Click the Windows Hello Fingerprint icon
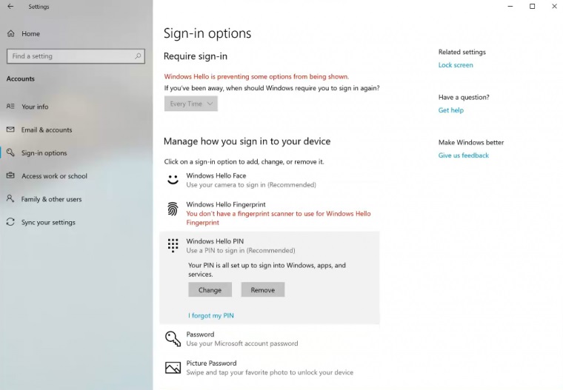Screen dimensions: 563x390 (x=173, y=209)
